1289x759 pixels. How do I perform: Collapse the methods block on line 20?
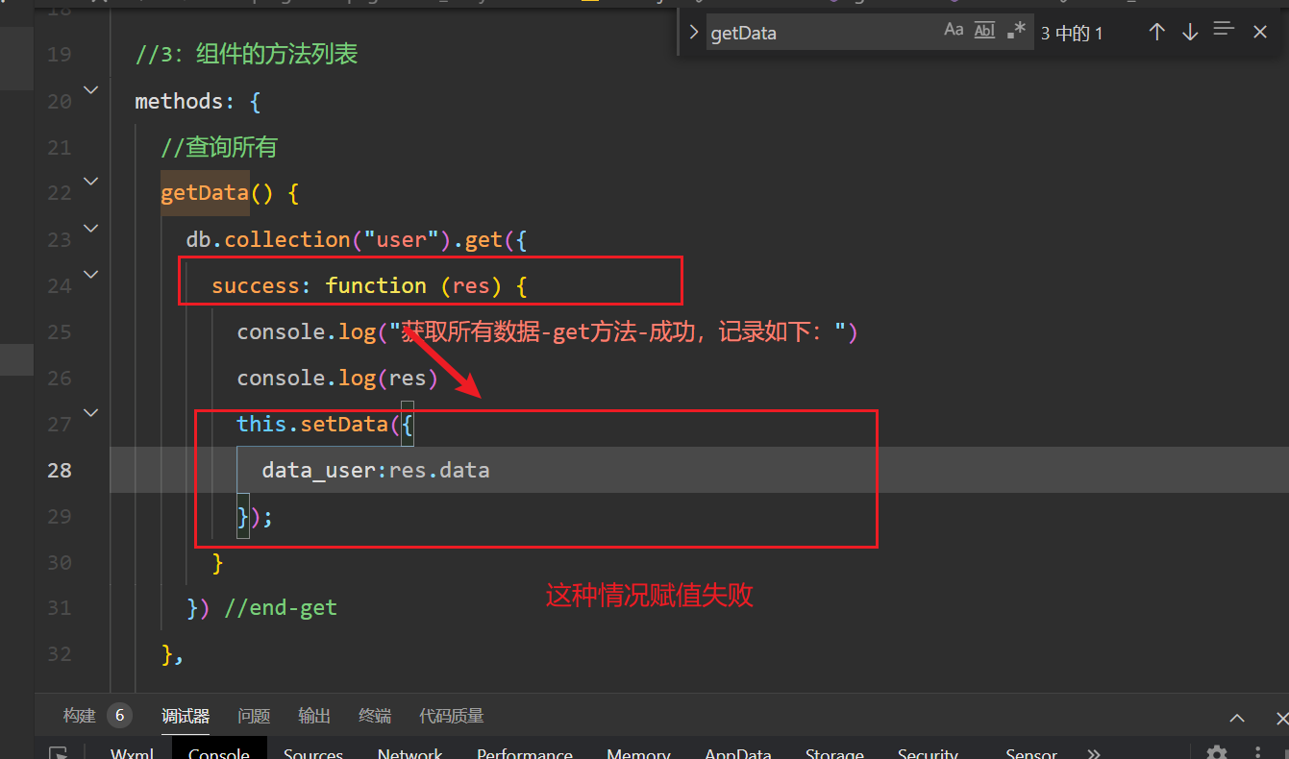90,88
